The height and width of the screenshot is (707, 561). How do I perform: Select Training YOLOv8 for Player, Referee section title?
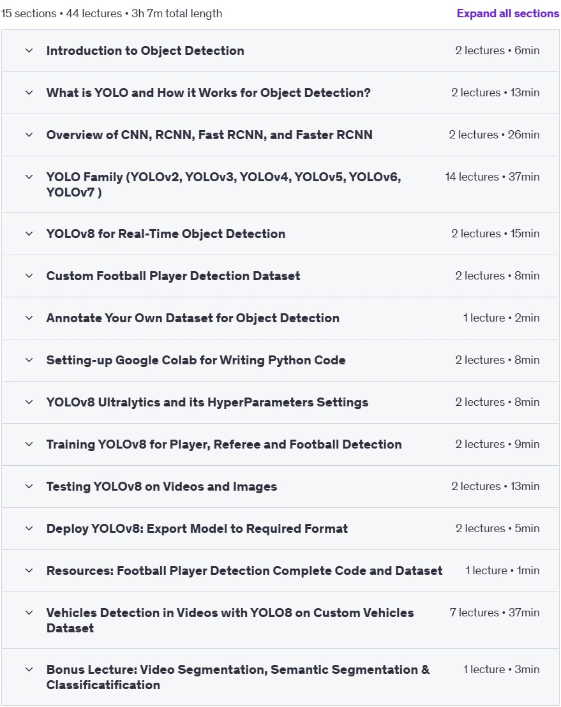[x=223, y=444]
